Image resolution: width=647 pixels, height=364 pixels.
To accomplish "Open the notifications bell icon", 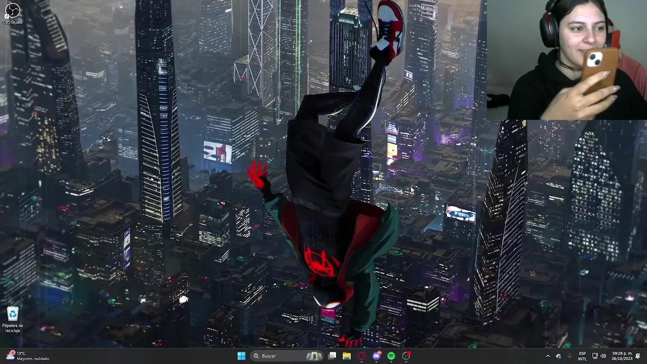I will point(638,356).
